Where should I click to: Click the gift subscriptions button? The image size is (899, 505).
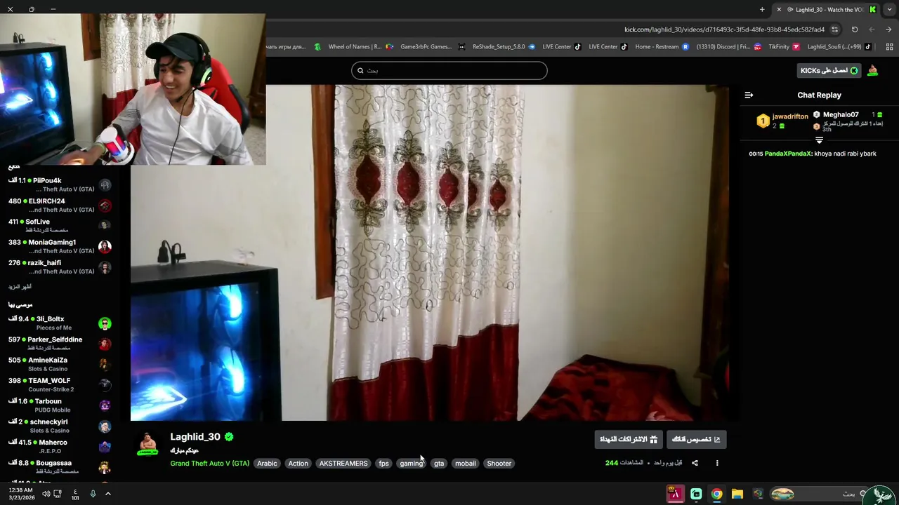point(629,439)
